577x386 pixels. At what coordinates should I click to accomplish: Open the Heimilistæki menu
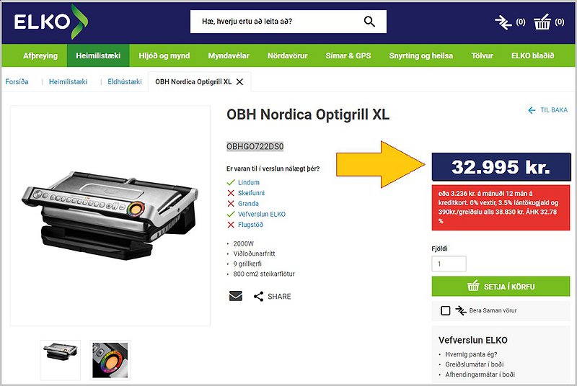tap(98, 56)
